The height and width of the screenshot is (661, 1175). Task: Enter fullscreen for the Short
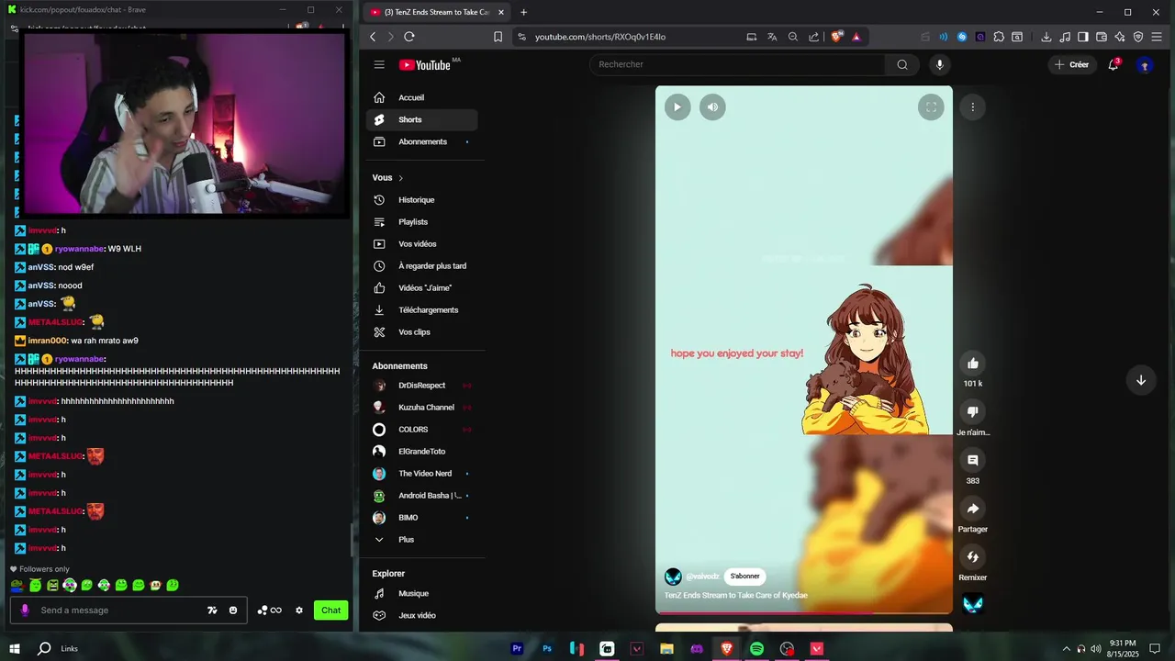[x=931, y=107]
